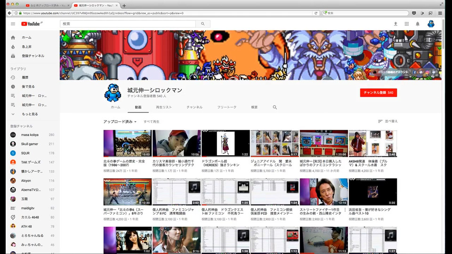Image resolution: width=452 pixels, height=254 pixels.
Task: Open the 並べ替え sort menu
Action: coord(387,121)
